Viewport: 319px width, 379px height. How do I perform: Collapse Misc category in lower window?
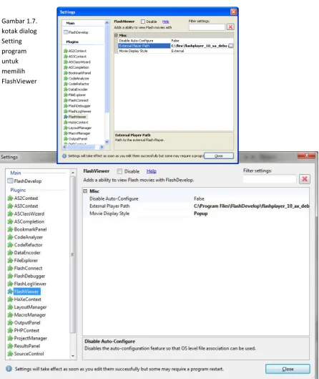85,191
